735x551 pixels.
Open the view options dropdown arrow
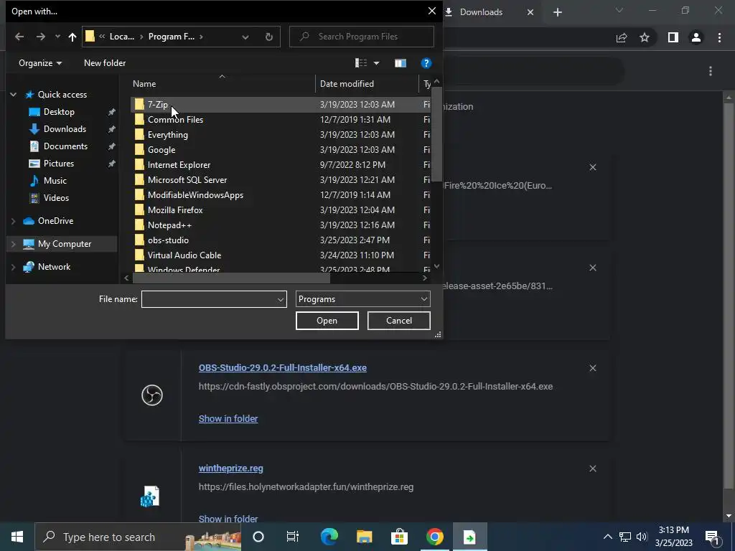[376, 63]
